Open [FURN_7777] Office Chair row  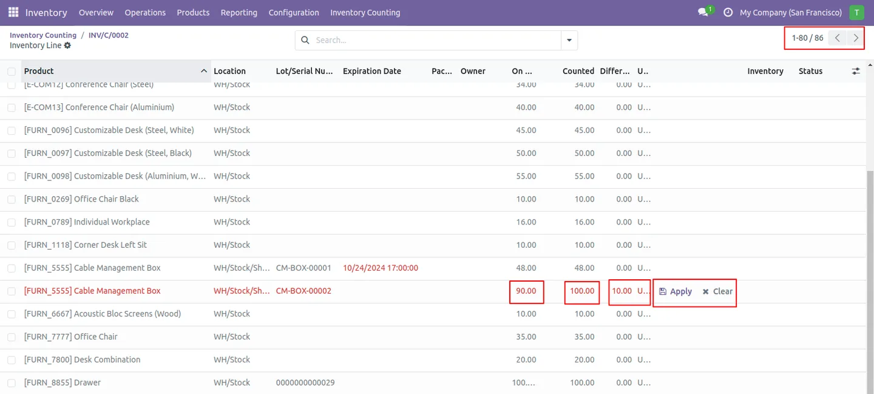(71, 337)
